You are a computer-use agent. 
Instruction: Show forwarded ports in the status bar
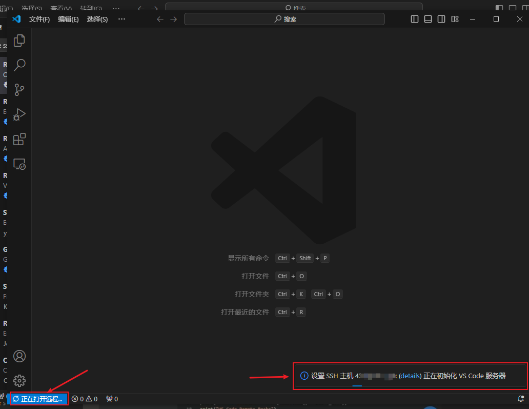tap(112, 399)
